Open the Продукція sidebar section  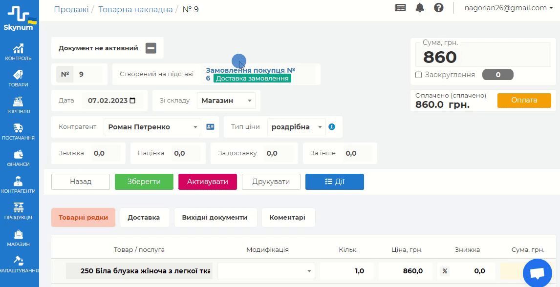coord(19,211)
